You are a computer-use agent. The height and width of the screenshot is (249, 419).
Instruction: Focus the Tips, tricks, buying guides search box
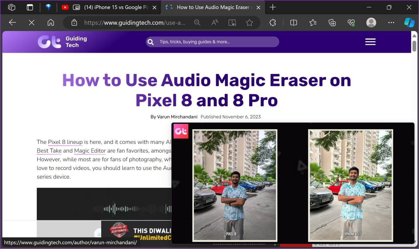[212, 42]
